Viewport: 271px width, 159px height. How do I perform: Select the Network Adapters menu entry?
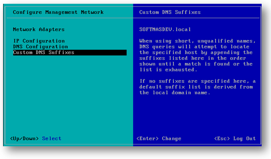click(39, 29)
